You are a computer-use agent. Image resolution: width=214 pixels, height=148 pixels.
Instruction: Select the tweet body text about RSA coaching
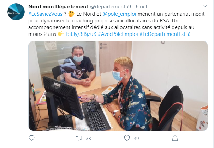[117, 24]
